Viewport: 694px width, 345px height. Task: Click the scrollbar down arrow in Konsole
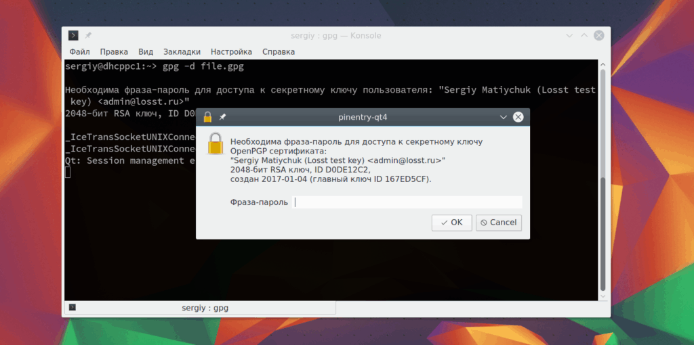603,296
